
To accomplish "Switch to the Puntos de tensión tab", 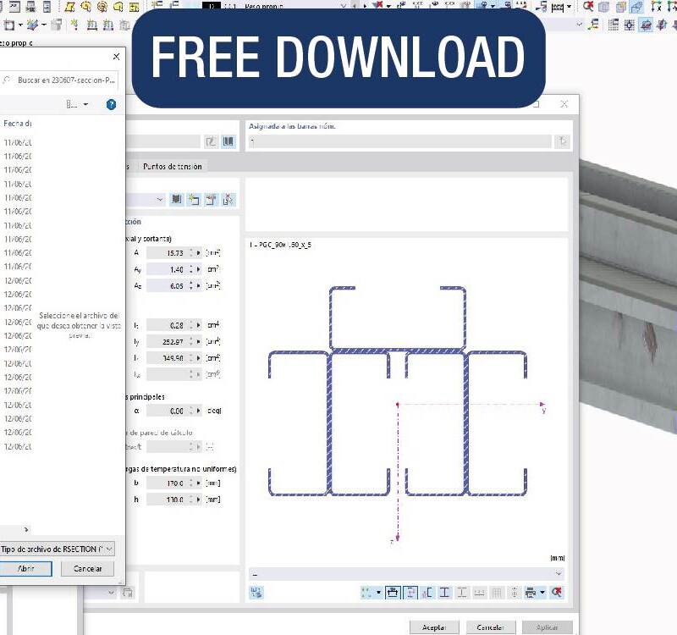I will pos(173,166).
